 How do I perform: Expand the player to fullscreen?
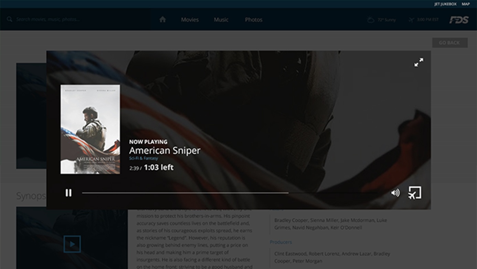pos(419,62)
